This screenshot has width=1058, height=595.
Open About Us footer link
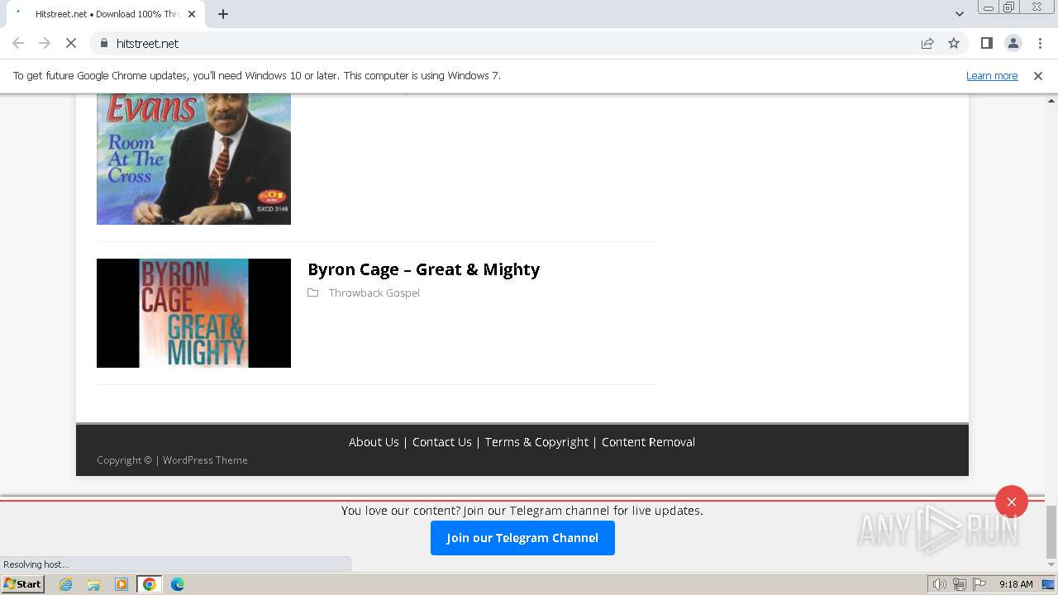coord(374,442)
